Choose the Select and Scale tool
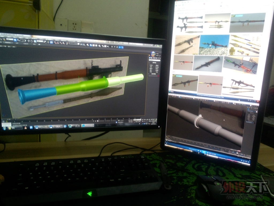This screenshot has width=274, height=206. [35, 41]
